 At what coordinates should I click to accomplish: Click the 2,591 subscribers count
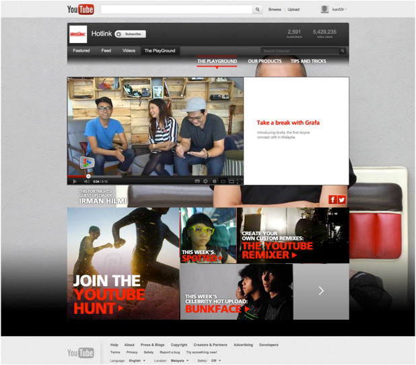(294, 34)
